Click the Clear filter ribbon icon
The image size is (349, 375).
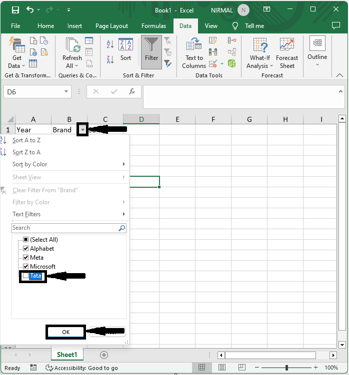[167, 41]
